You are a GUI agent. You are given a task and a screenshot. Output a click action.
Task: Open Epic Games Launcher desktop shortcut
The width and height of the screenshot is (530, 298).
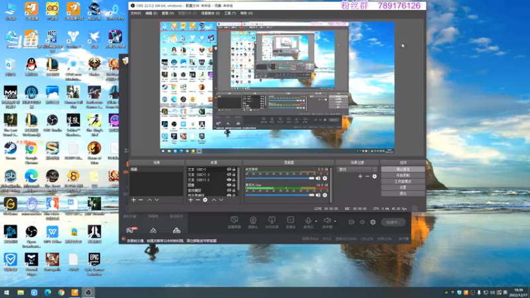[x=94, y=264]
